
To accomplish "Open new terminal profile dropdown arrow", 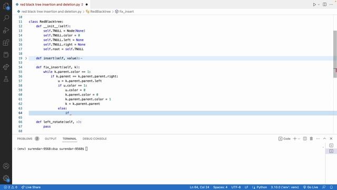I will pyautogui.click(x=299, y=139).
